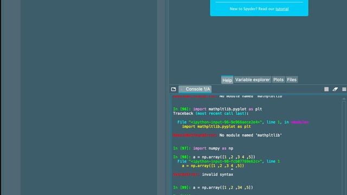
Task: Clear console with the eraser icon
Action: 335,89
